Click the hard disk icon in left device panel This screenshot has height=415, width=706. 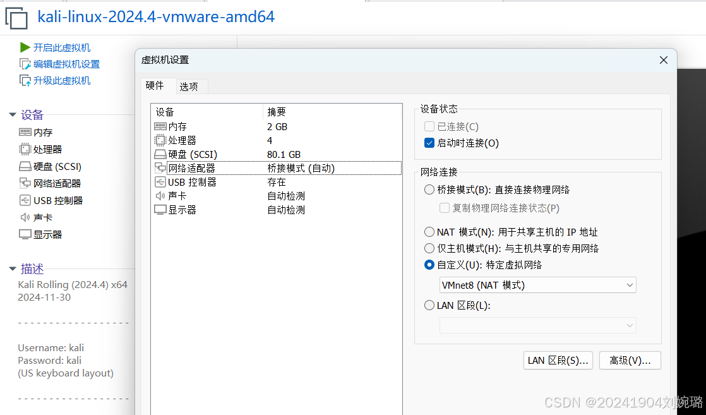[25, 166]
